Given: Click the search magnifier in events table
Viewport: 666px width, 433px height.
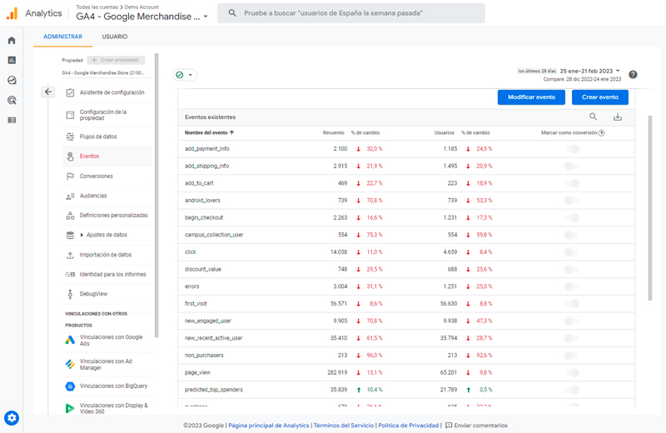Looking at the screenshot, I should [593, 117].
